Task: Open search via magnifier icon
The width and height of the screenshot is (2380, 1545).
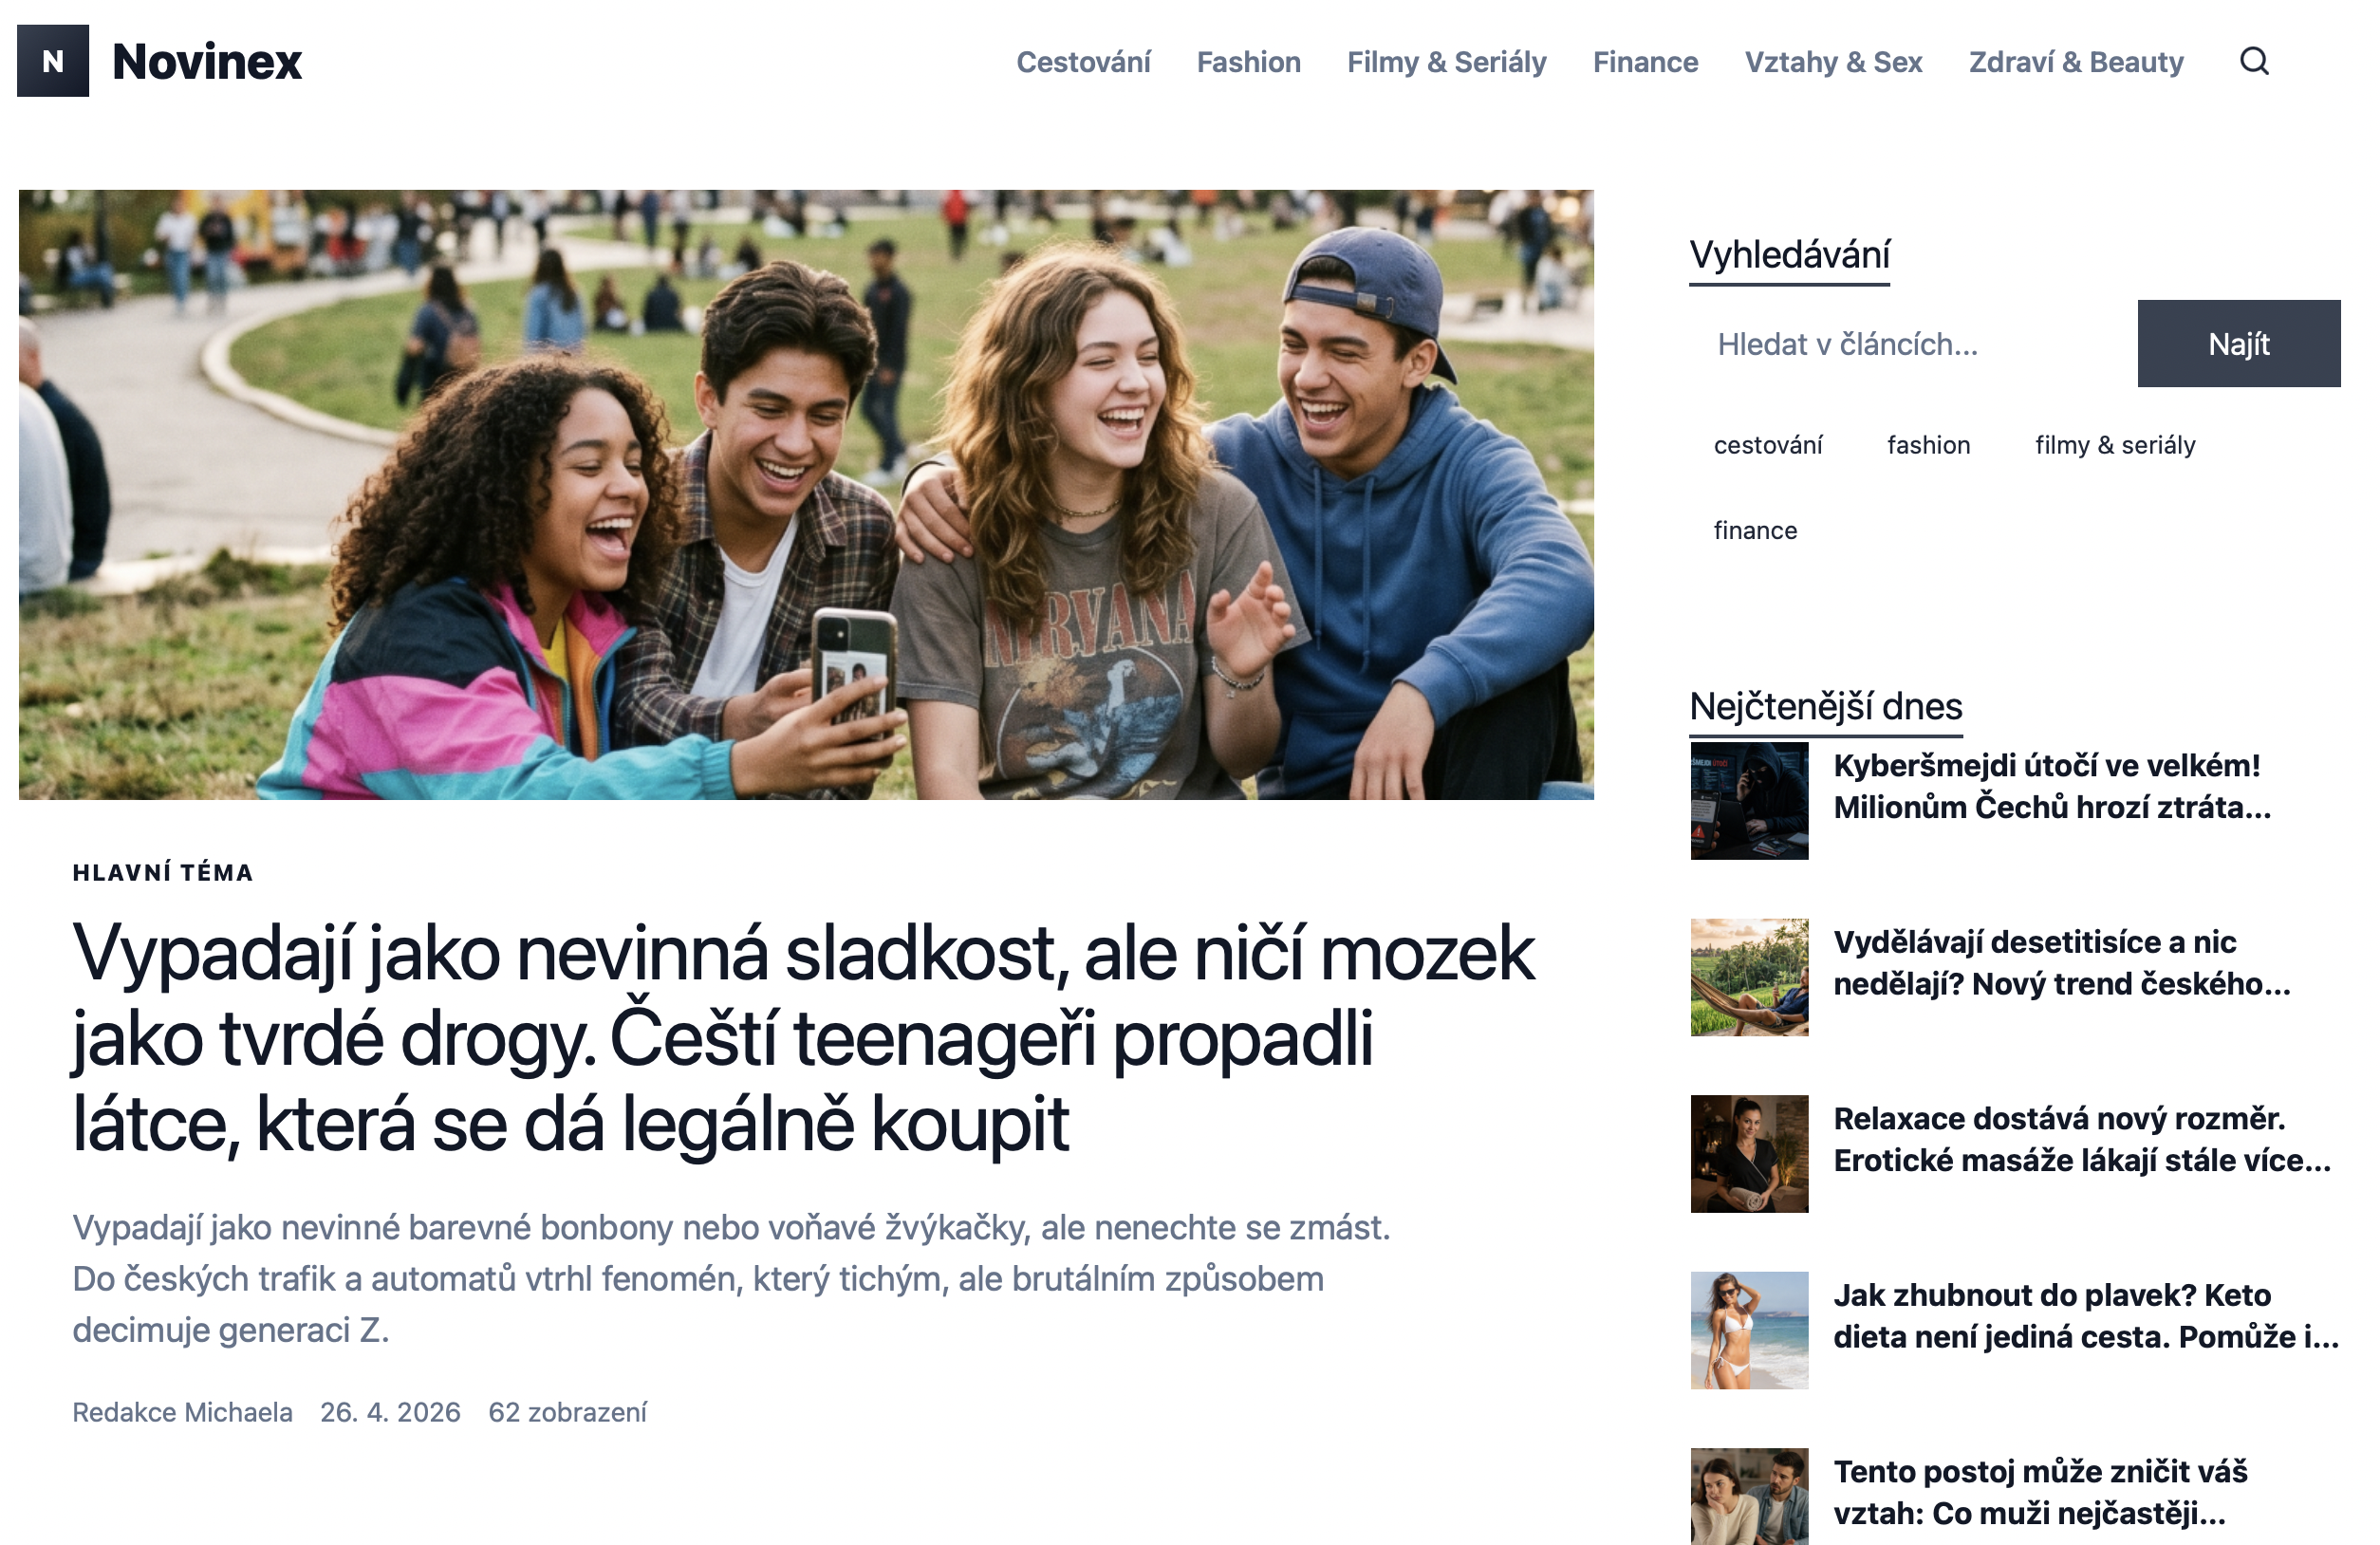Action: pyautogui.click(x=2253, y=61)
